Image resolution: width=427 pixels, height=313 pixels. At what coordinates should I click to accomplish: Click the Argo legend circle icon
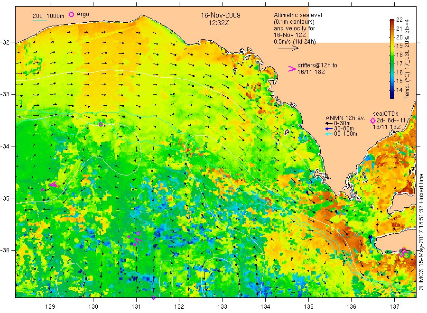tap(71, 14)
